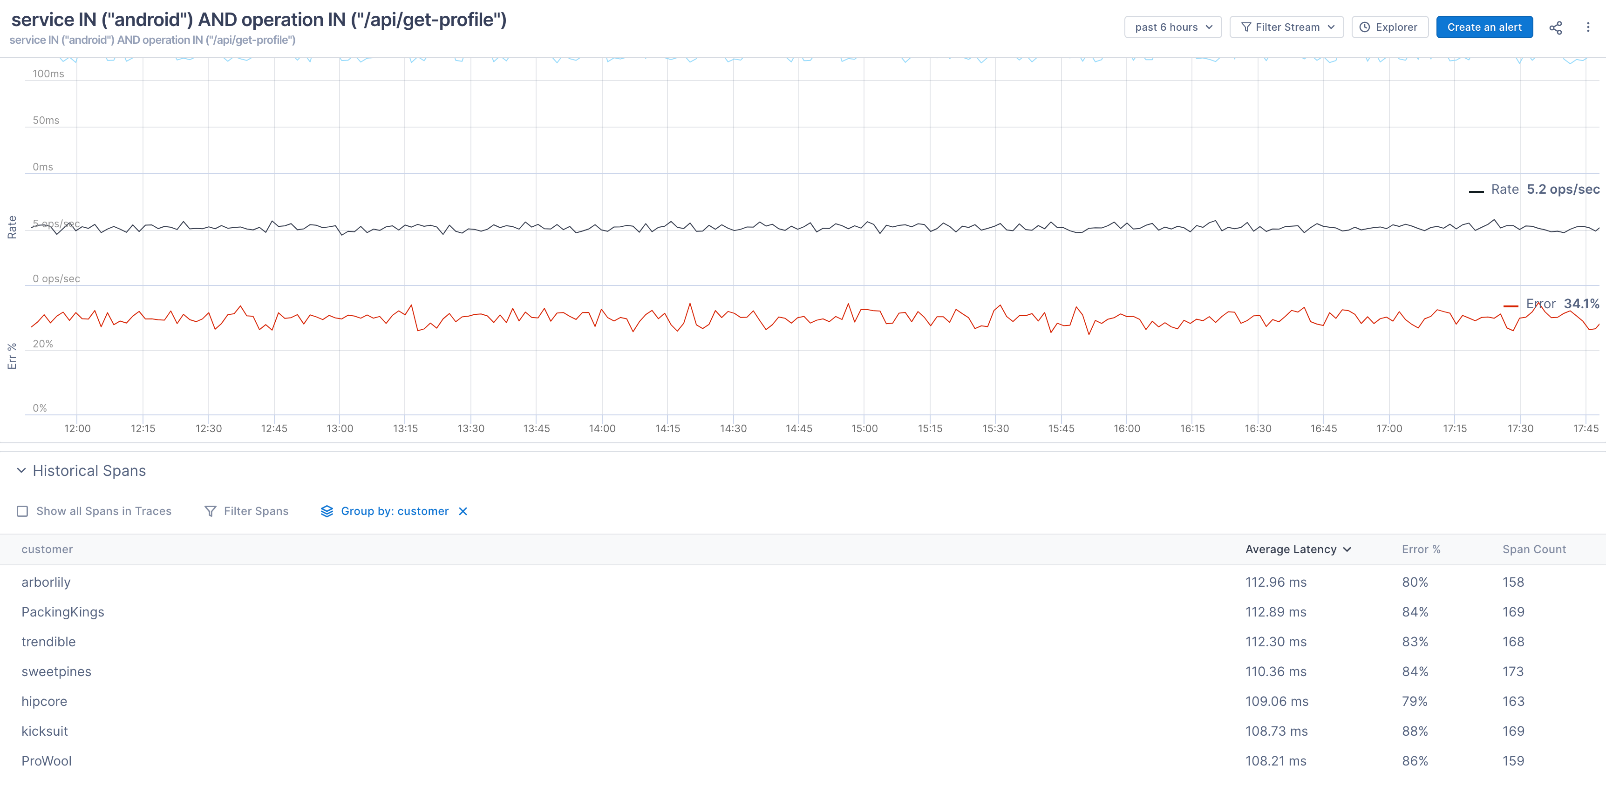Viewport: 1606px width, 786px height.
Task: Click the black Rate legend line
Action: coord(1476,191)
